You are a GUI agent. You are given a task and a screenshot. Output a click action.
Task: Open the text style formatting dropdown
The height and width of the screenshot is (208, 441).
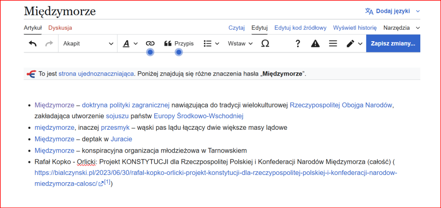click(130, 43)
